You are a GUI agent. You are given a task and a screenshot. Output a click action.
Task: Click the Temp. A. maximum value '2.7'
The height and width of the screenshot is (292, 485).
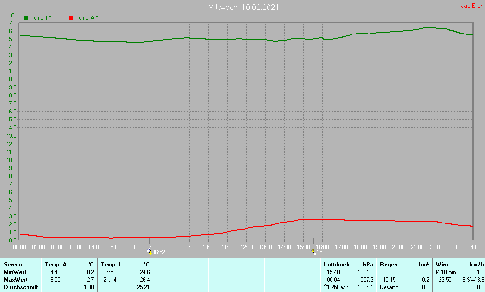click(90, 280)
